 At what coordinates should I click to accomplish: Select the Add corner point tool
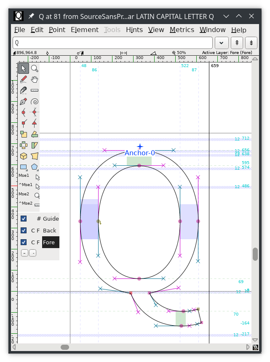click(24, 123)
